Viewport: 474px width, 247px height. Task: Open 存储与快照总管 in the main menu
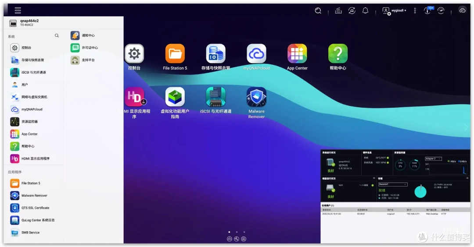[x=27, y=60]
